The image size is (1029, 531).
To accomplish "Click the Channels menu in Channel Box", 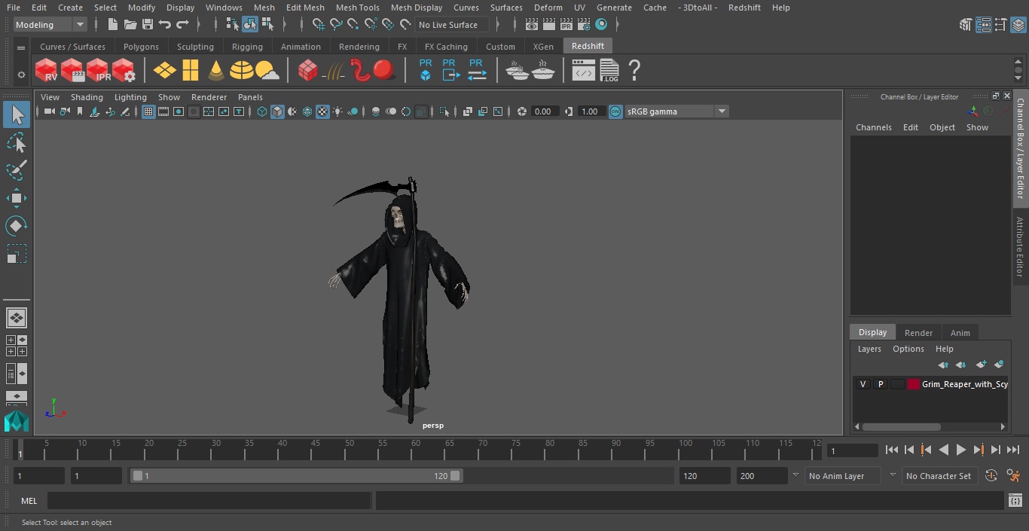I will pyautogui.click(x=873, y=127).
